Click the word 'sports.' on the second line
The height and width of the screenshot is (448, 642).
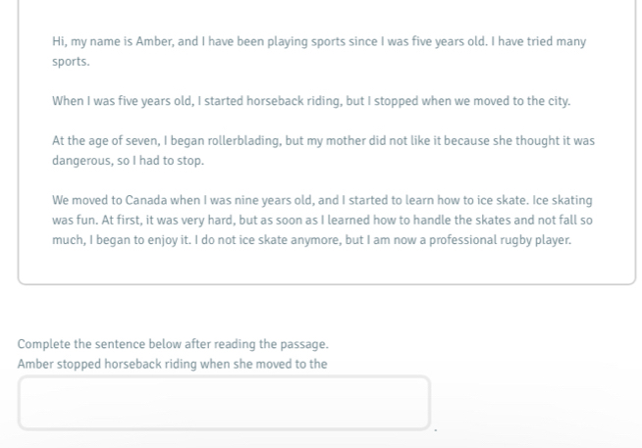[71, 62]
